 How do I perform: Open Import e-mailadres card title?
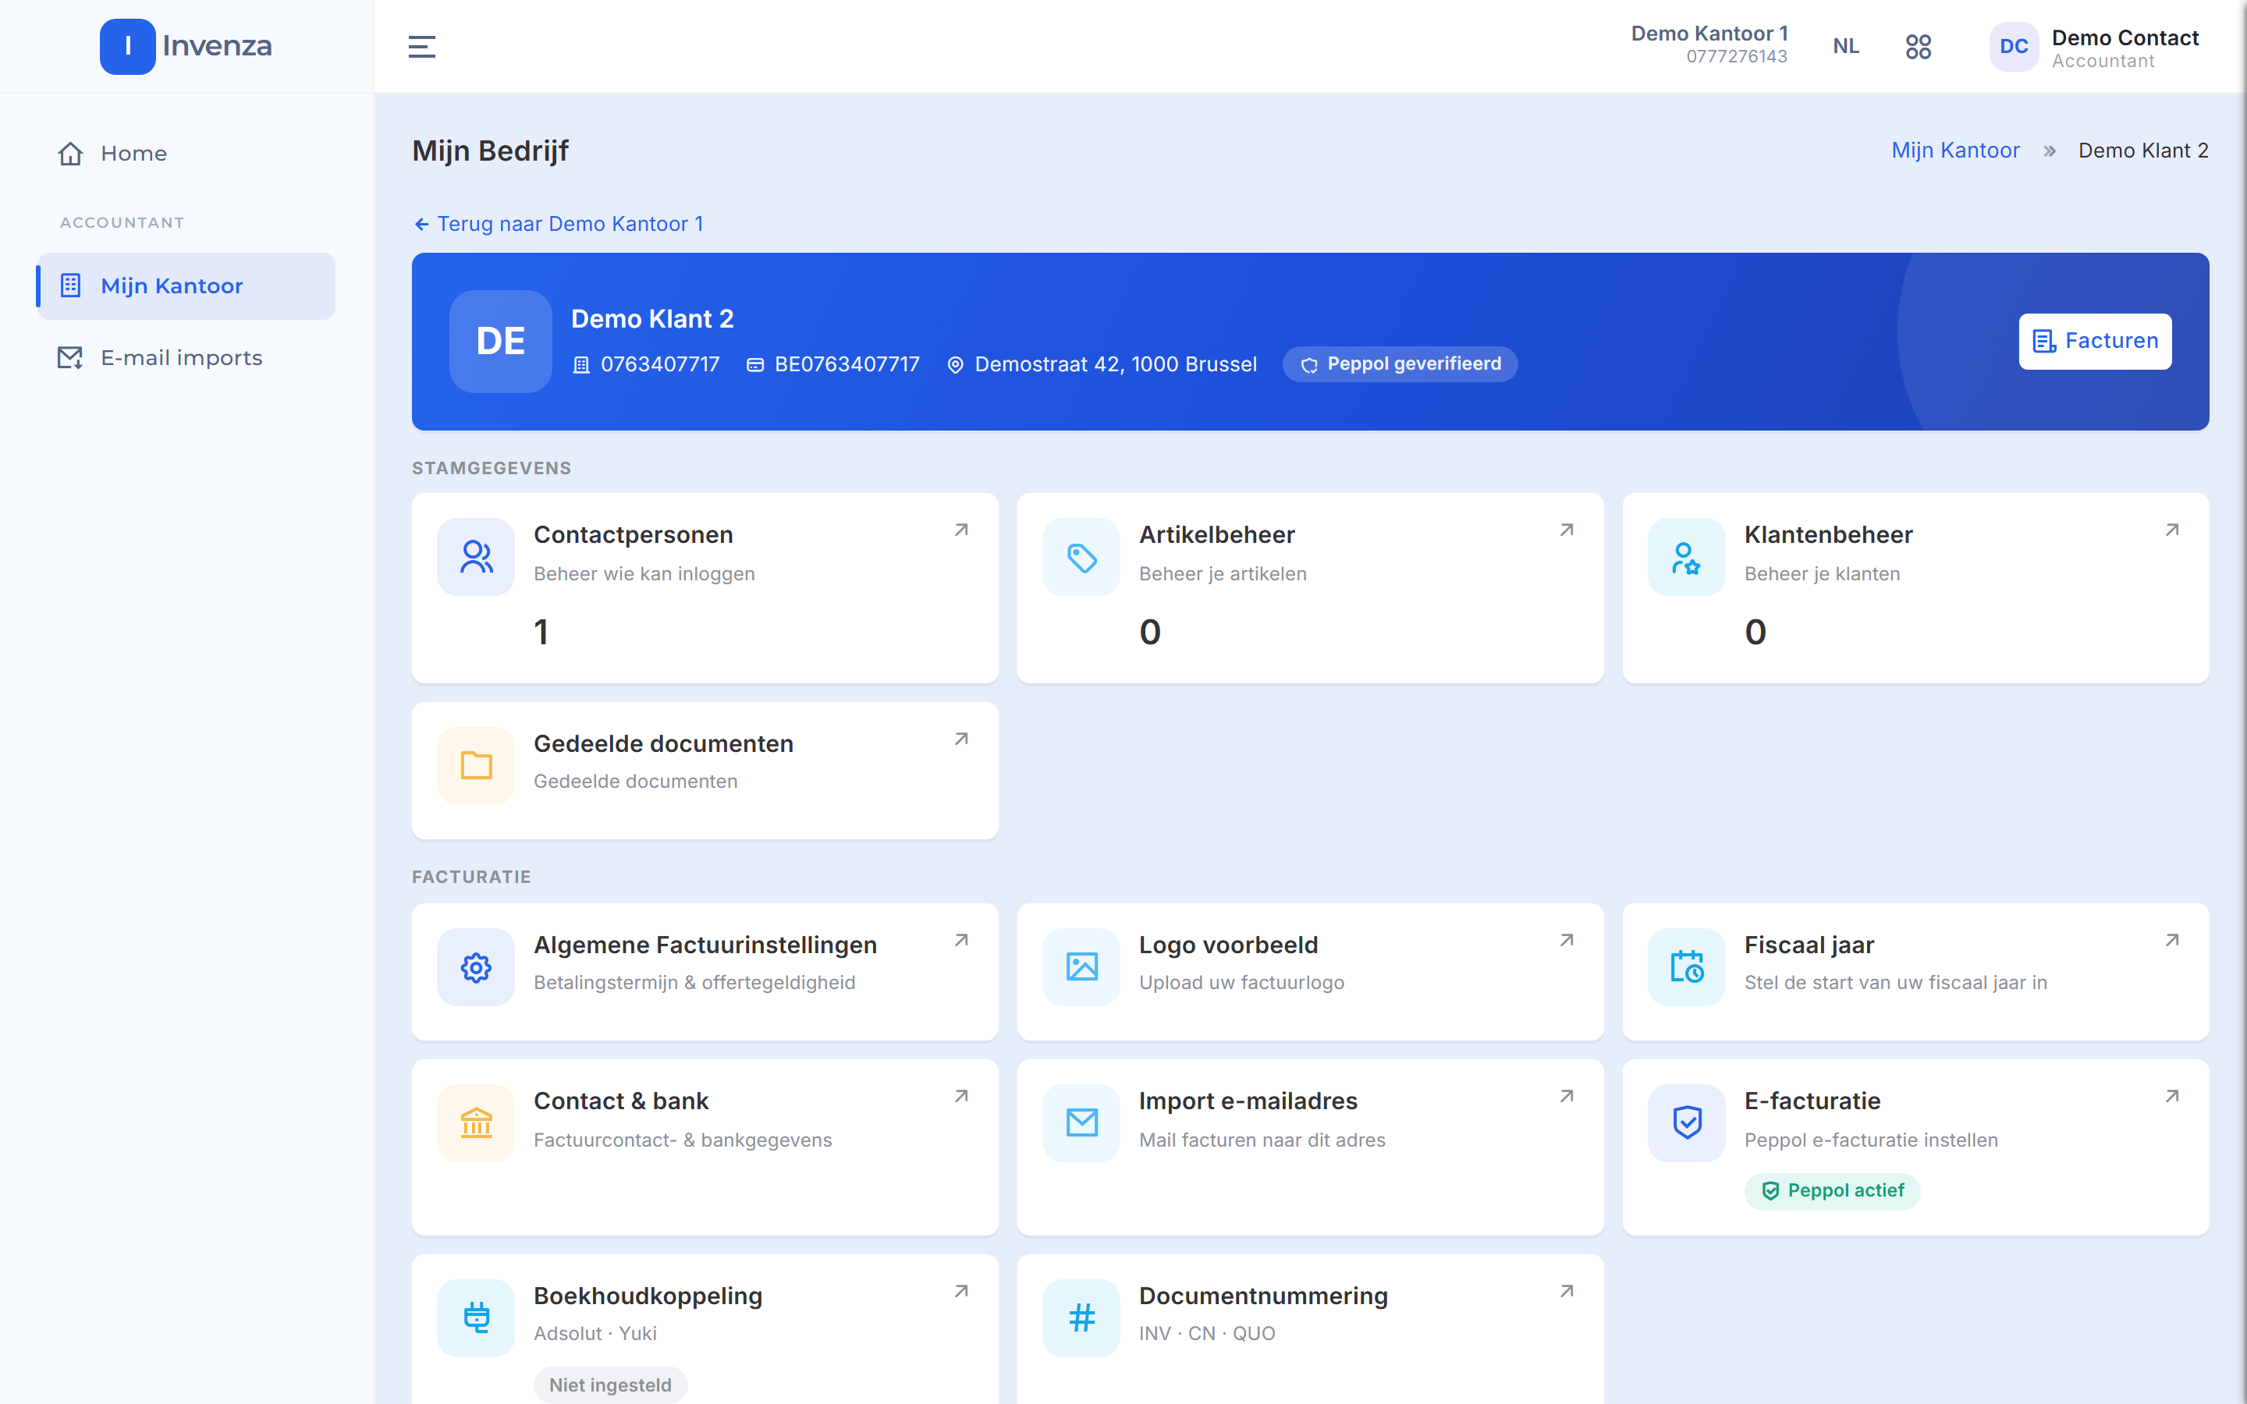[1248, 1101]
